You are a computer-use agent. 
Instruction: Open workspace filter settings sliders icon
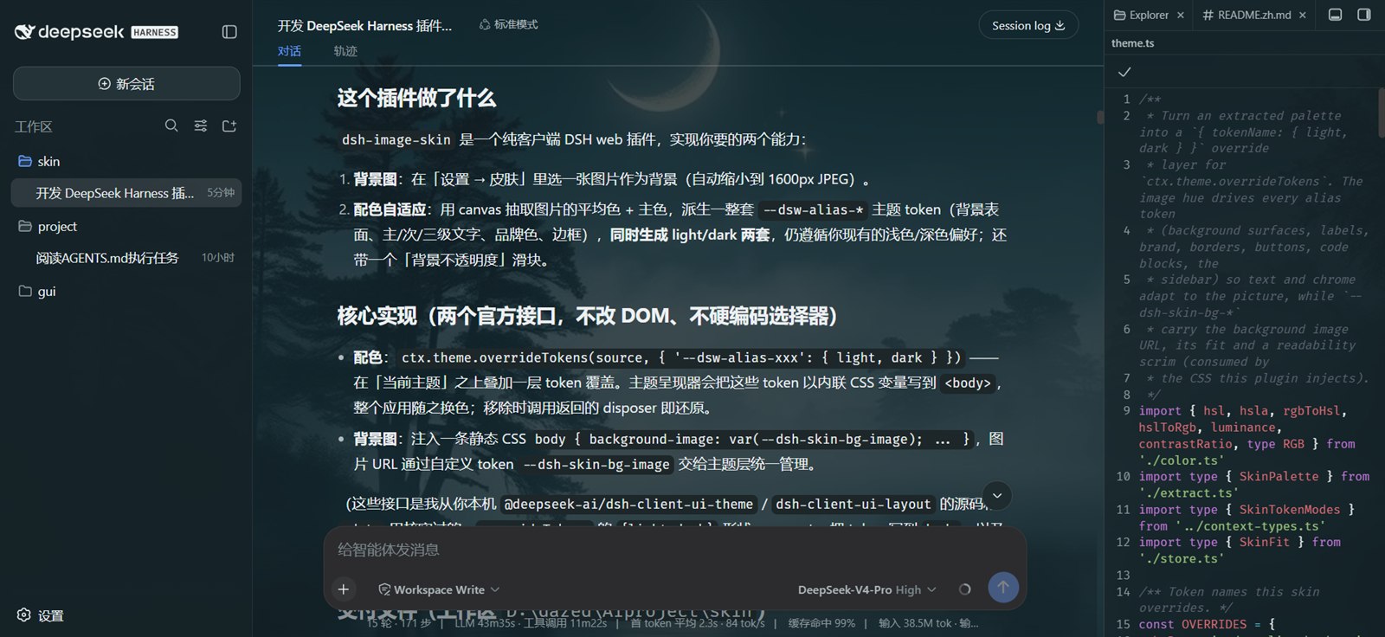click(x=201, y=125)
